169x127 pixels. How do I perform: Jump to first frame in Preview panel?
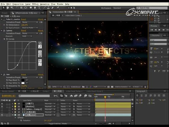[x=152, y=30]
